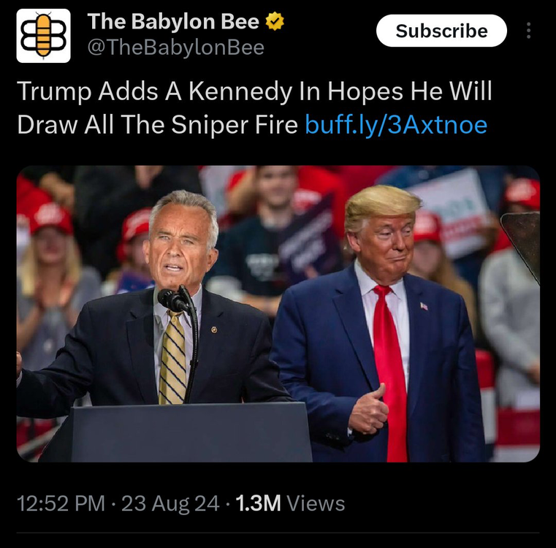Subscribe to The Babylon Bee
Viewport: 556px width, 548px height.
pos(441,31)
